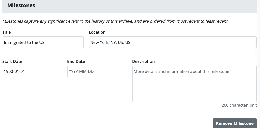Click the italic milestones explanation text

115,21
